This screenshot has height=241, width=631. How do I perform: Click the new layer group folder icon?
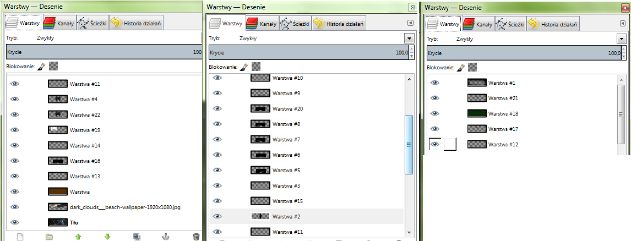pyautogui.click(x=49, y=237)
